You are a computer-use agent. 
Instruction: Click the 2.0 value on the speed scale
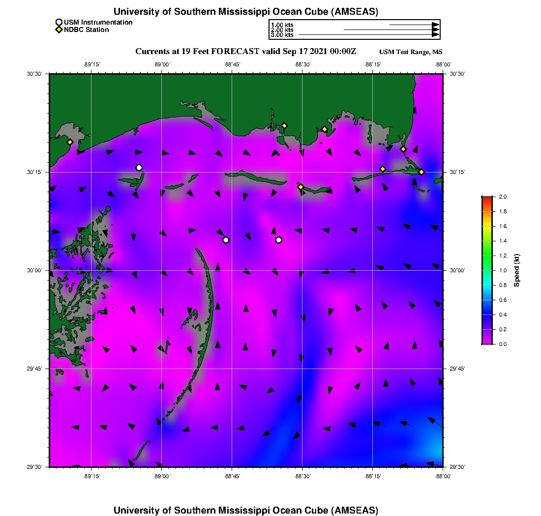pyautogui.click(x=503, y=197)
